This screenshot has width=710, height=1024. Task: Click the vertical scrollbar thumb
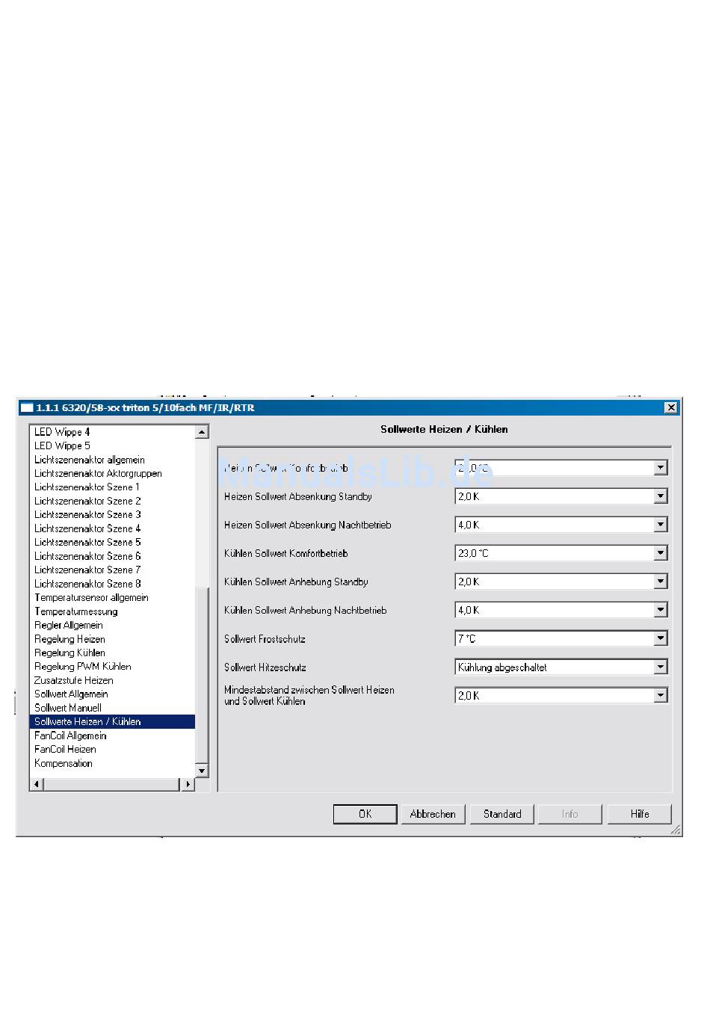(202, 674)
